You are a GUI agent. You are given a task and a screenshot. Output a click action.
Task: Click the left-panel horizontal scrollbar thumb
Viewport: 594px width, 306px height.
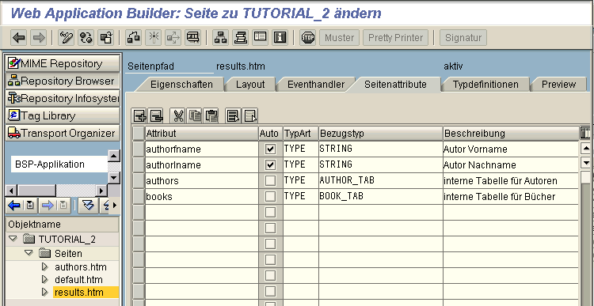(x=36, y=191)
